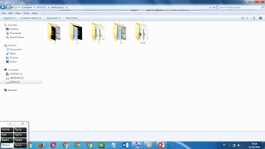Open Opera from the taskbar
265x149 pixels.
53,145
